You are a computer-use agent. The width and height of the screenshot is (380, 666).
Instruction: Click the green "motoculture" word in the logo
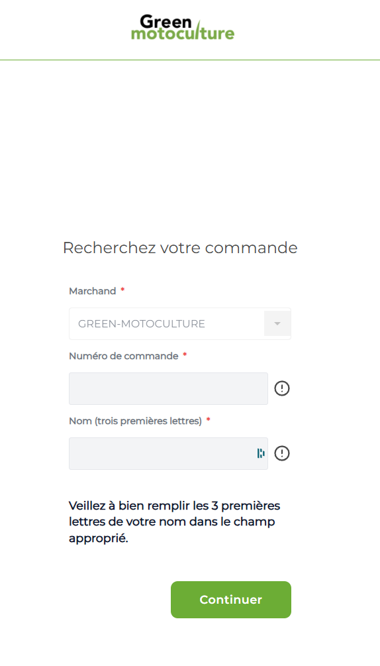[x=183, y=34]
